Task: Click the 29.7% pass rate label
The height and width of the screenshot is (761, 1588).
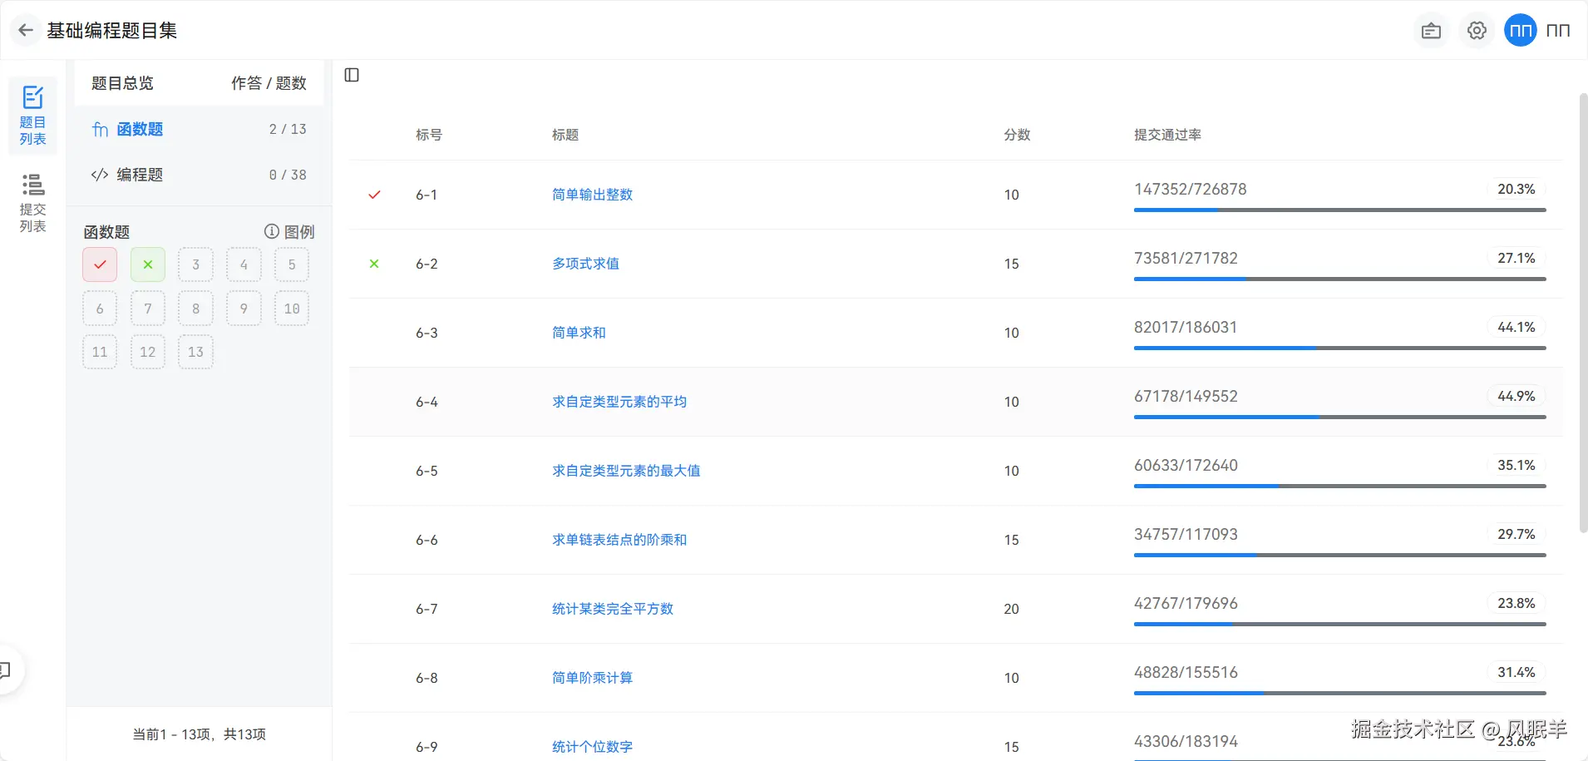Action: point(1516,534)
